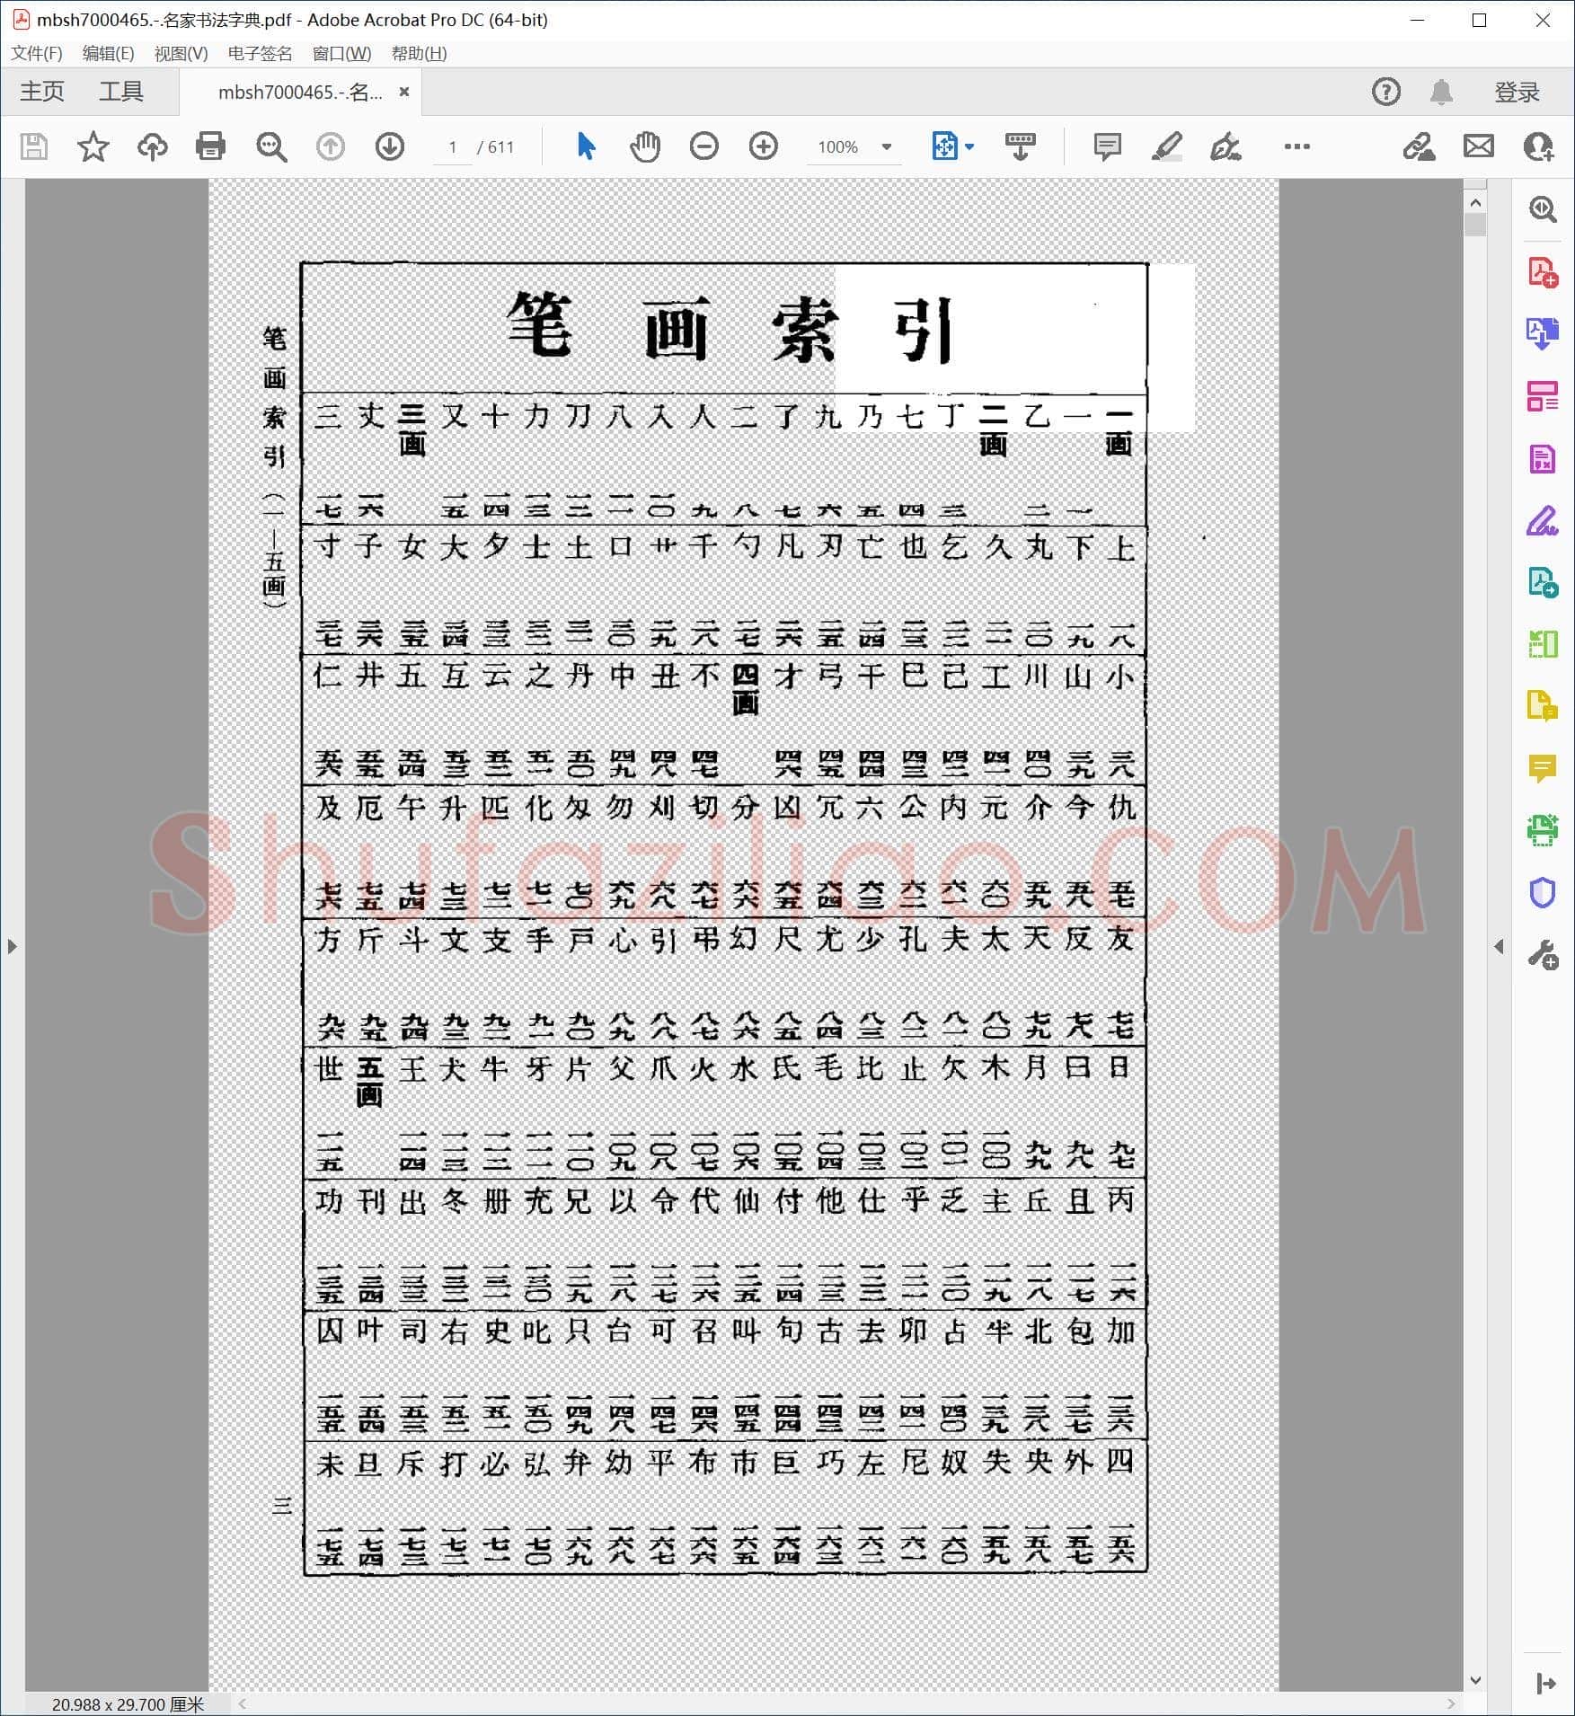Add a comment note
This screenshot has height=1716, width=1575.
tap(1107, 146)
